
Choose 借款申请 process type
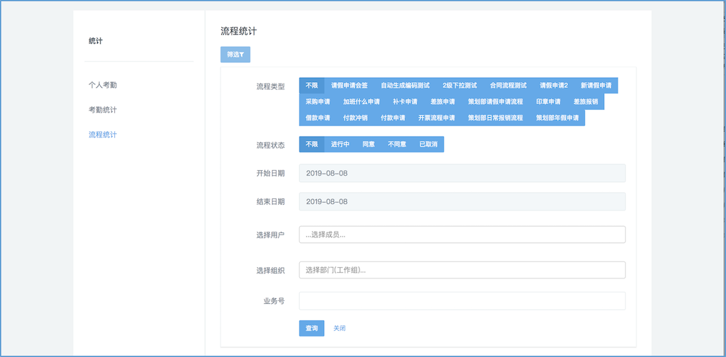[318, 118]
